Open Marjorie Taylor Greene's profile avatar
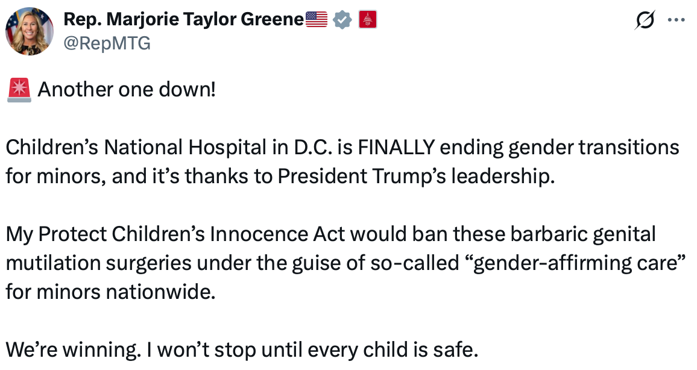697x370 pixels. [30, 31]
